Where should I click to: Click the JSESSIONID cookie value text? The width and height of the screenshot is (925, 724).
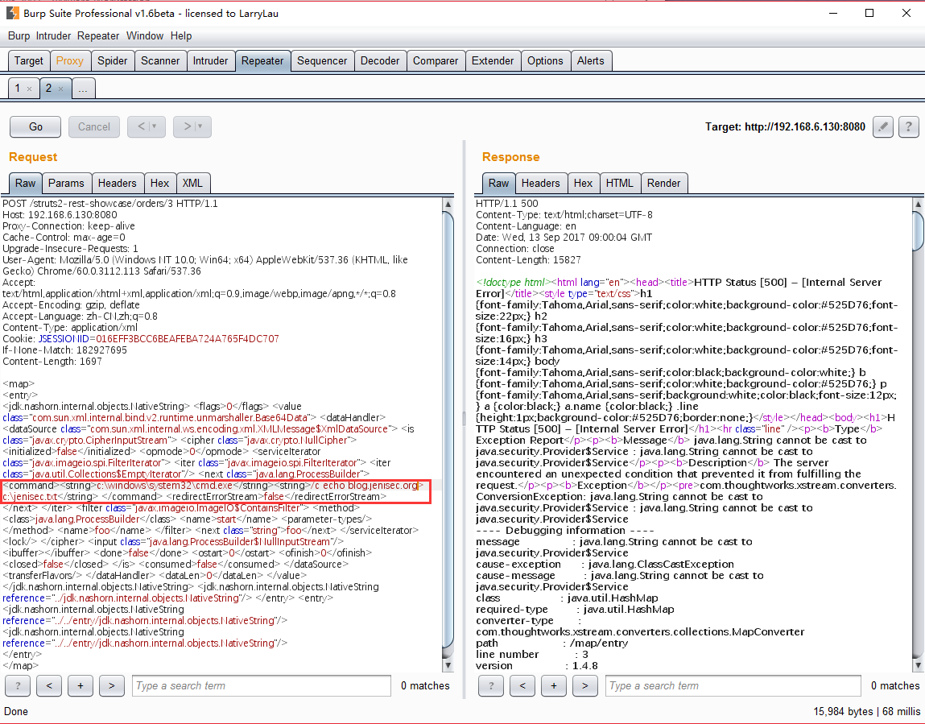(x=188, y=339)
